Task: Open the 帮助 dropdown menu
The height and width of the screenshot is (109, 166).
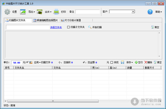Action: point(159,12)
